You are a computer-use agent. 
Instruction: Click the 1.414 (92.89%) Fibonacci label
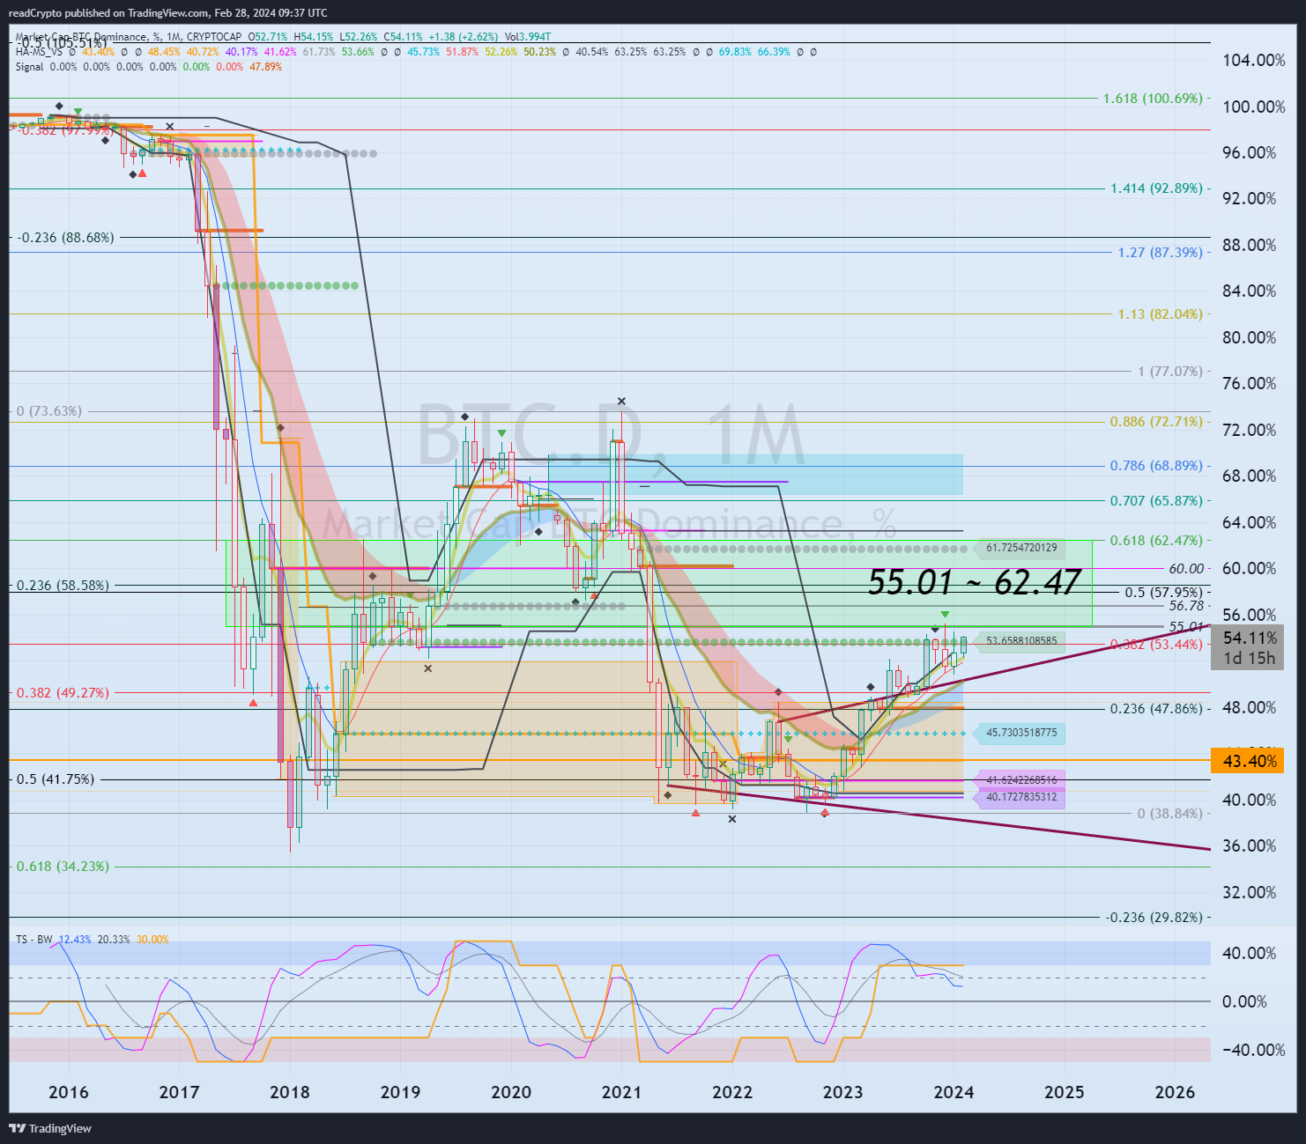pyautogui.click(x=1156, y=188)
